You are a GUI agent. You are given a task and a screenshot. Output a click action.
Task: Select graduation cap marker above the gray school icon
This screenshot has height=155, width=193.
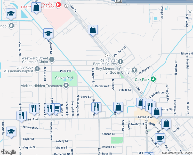click(x=11, y=14)
